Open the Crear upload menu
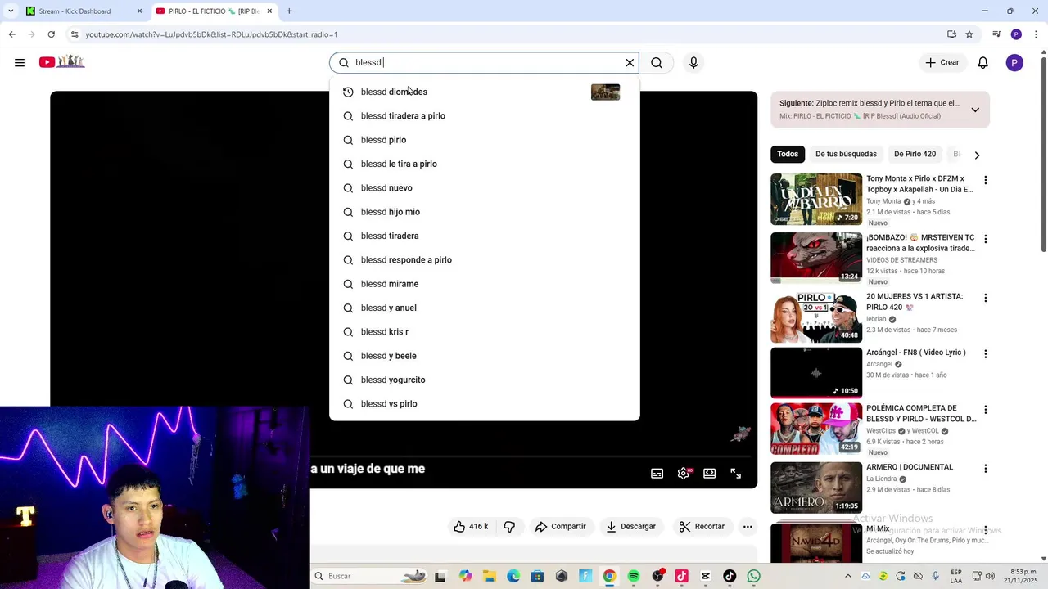 point(942,62)
